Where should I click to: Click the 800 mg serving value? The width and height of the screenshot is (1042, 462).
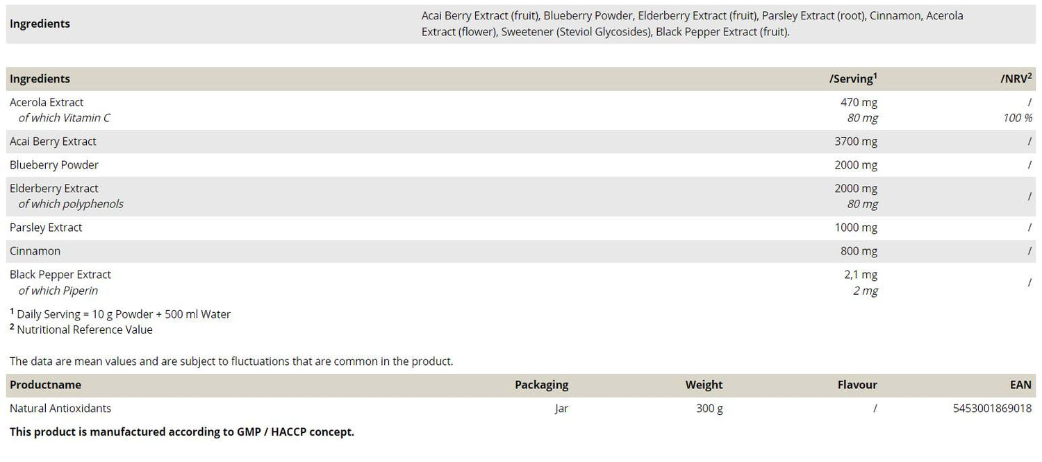tap(859, 251)
